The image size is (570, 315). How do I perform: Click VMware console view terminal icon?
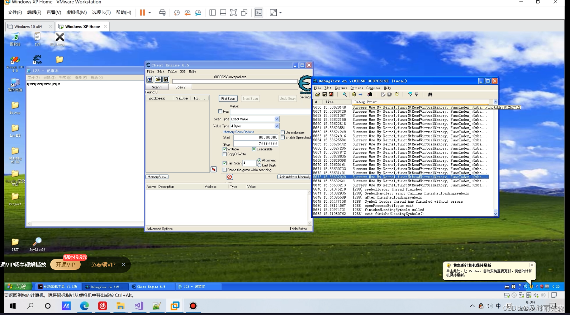(x=259, y=13)
